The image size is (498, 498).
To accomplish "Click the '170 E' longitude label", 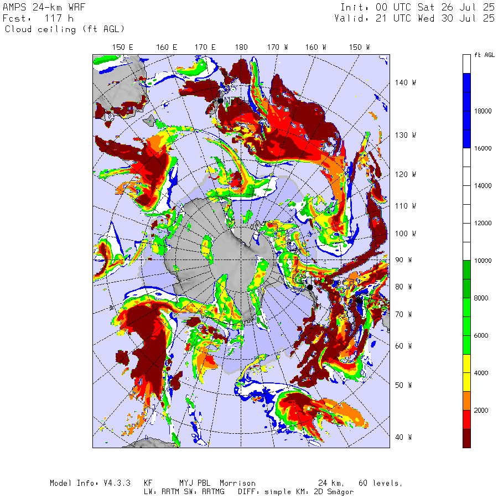I will click(x=205, y=48).
